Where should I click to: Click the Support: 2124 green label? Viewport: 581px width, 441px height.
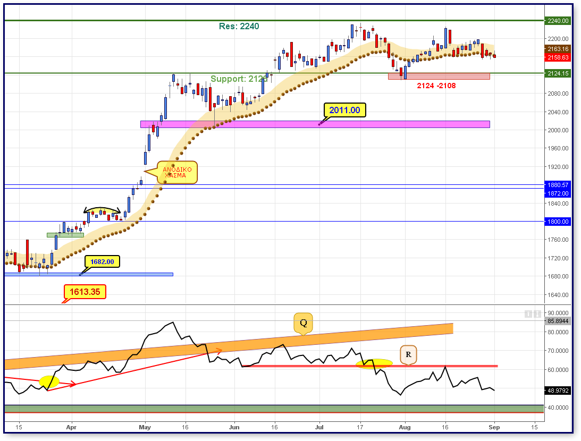click(x=239, y=79)
